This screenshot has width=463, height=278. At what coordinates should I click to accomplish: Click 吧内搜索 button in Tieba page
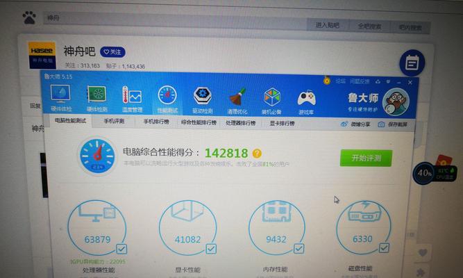coord(410,28)
